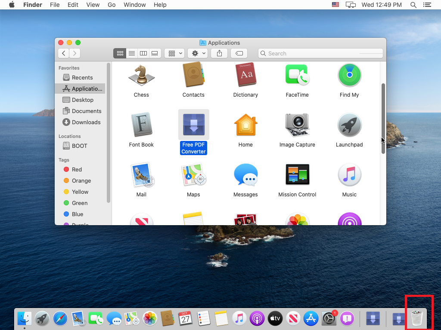Viewport: 441px width, 330px height.
Task: Open the Finder menu
Action: (33, 5)
